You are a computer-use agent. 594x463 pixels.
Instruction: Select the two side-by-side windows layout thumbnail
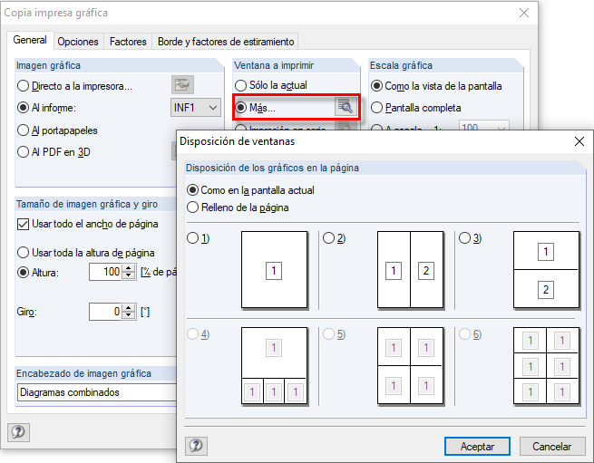tap(410, 270)
